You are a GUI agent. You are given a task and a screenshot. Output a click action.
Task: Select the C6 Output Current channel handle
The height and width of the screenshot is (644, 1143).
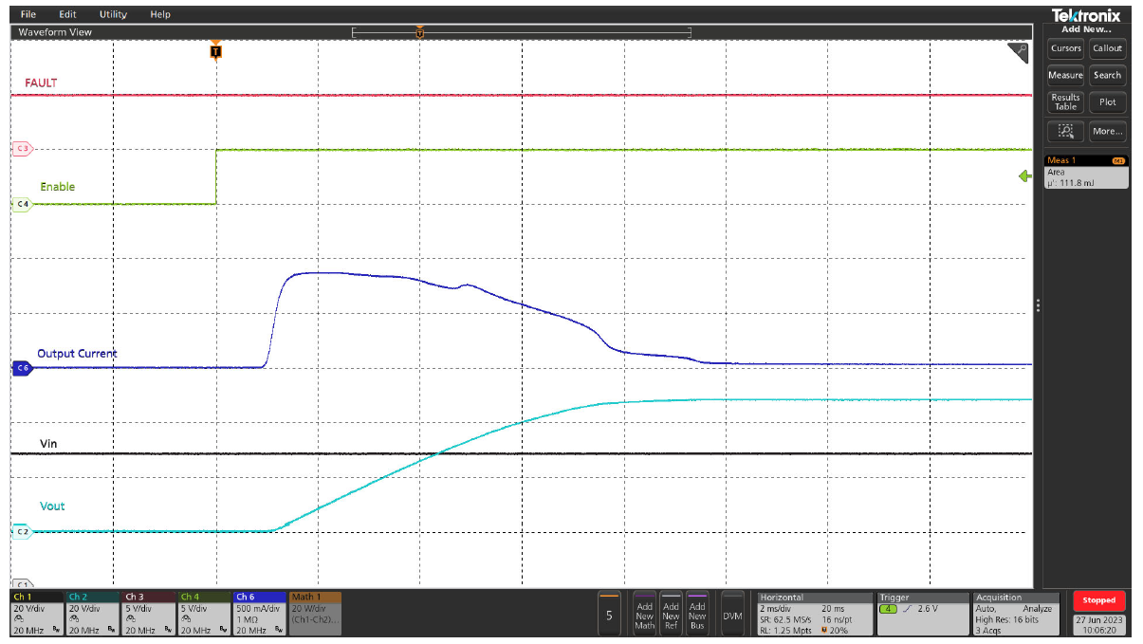[x=21, y=368]
